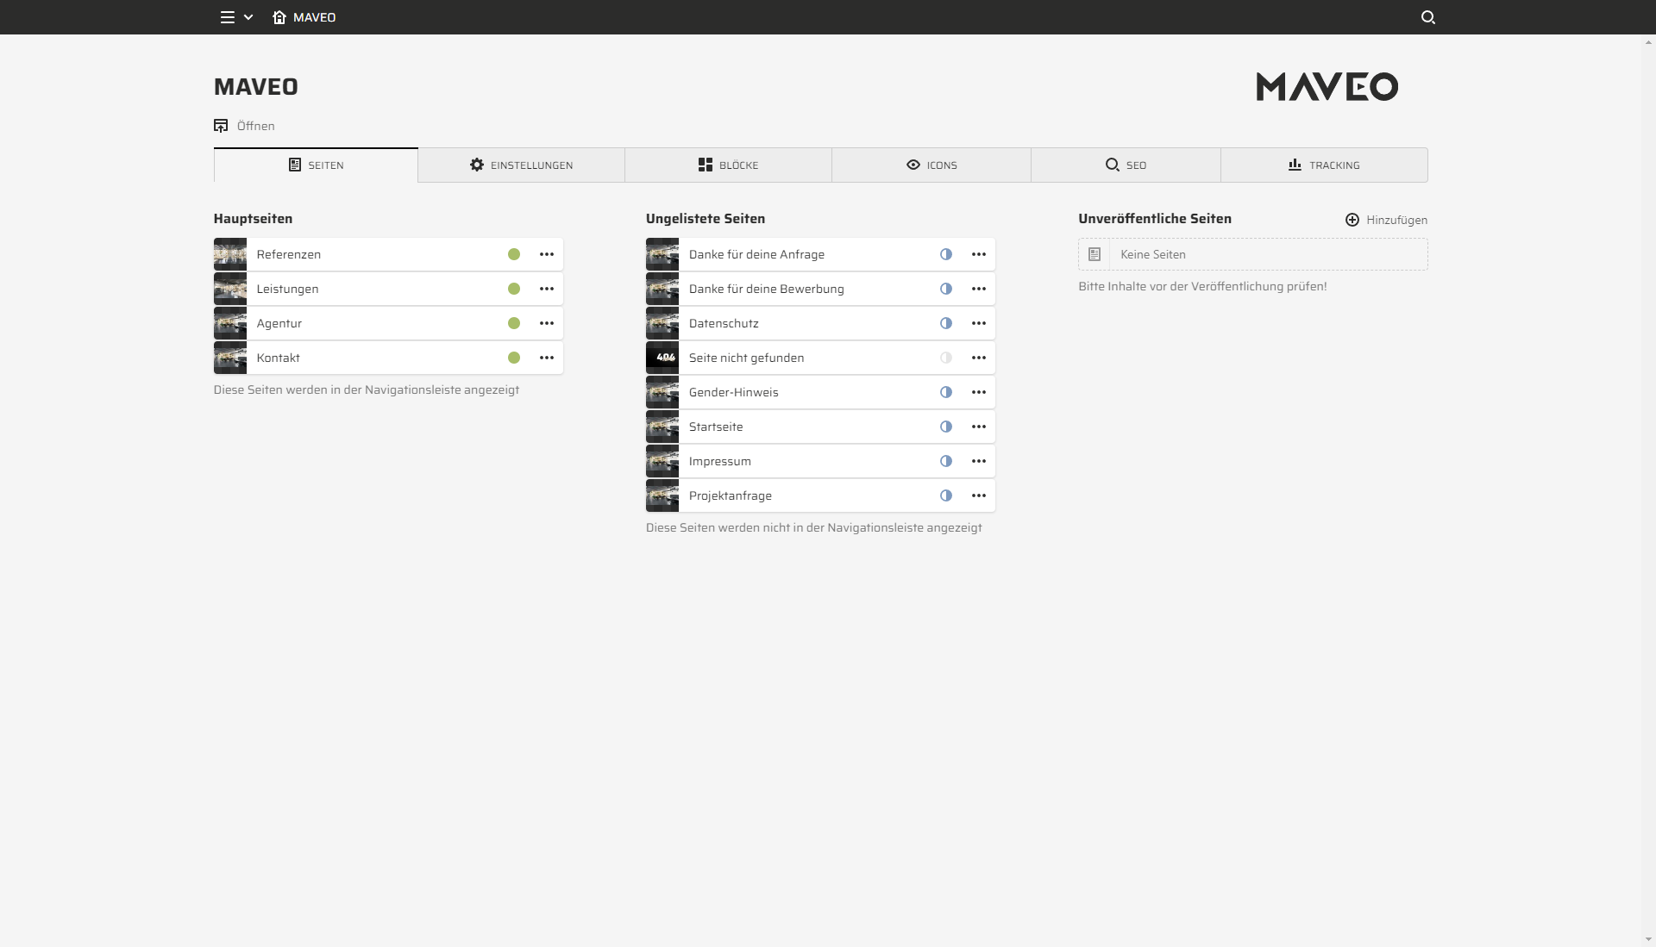Open the Startseite page entry
The width and height of the screenshot is (1656, 947).
[x=820, y=427]
